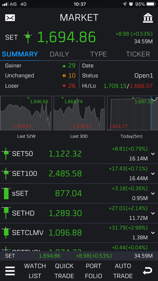Screen dimensions: 158x281
Task: Switch to the SUMMARY tab
Action: (20, 54)
